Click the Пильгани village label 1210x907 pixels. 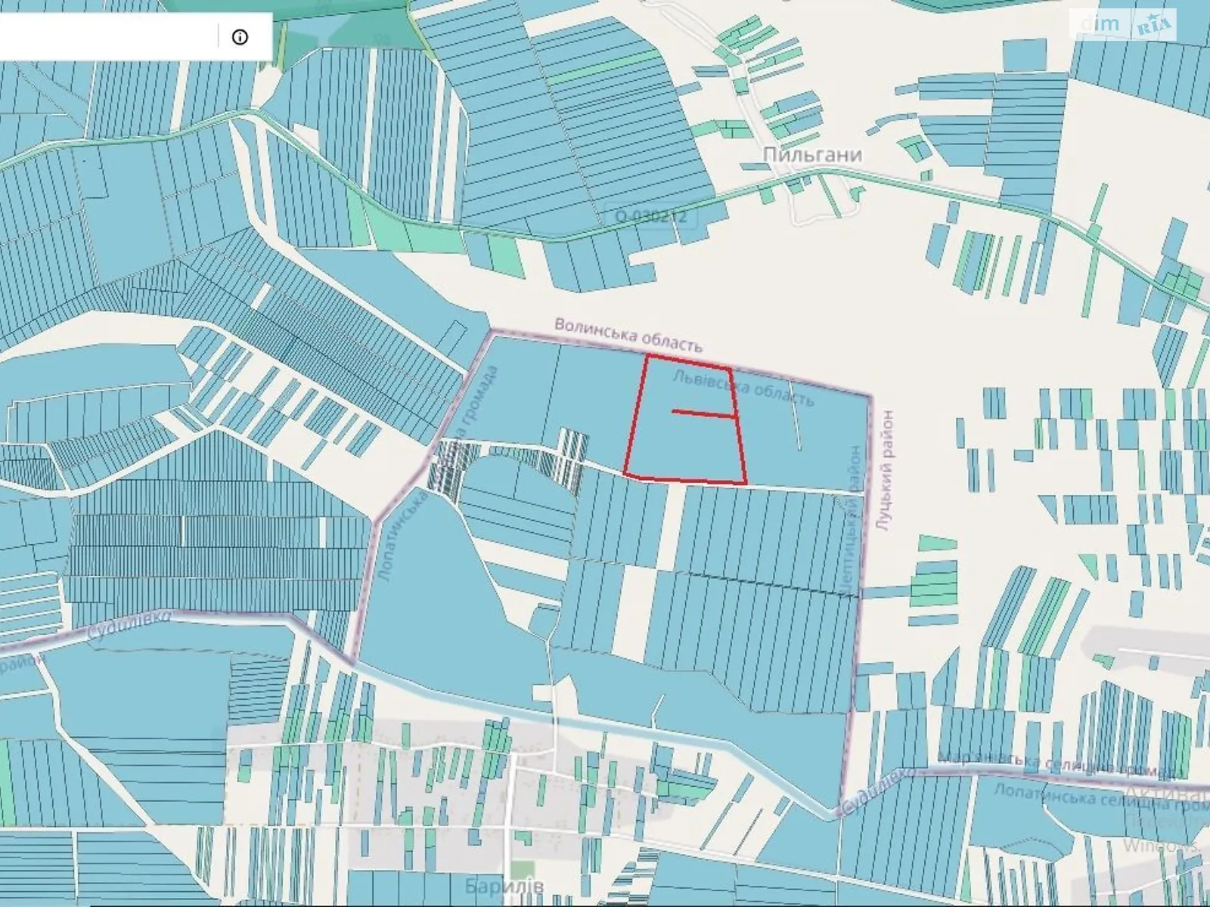(x=812, y=155)
